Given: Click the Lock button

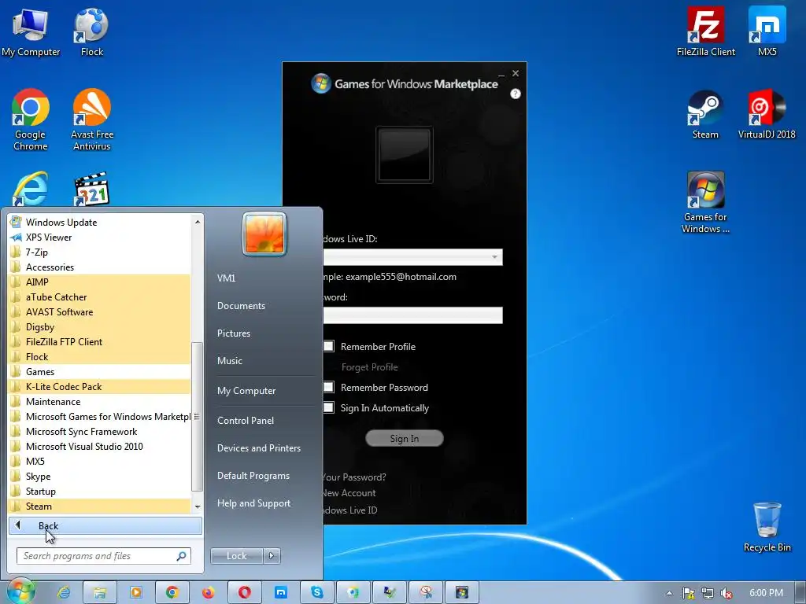Looking at the screenshot, I should click(x=236, y=556).
